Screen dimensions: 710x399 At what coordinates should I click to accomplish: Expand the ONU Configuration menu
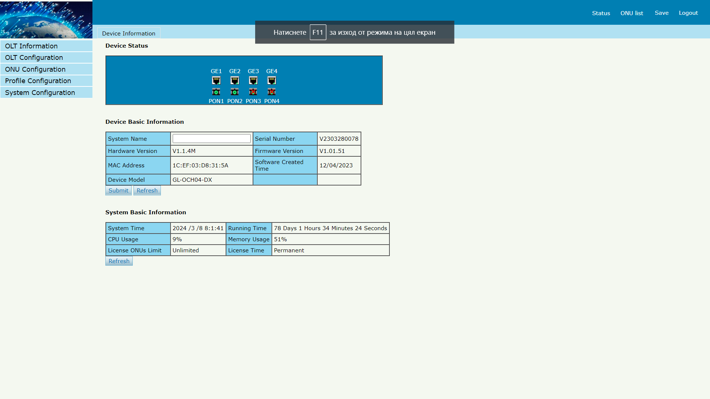[35, 69]
